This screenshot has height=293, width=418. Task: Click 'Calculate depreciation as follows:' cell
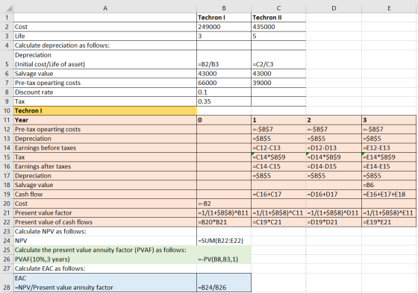[x=105, y=45]
